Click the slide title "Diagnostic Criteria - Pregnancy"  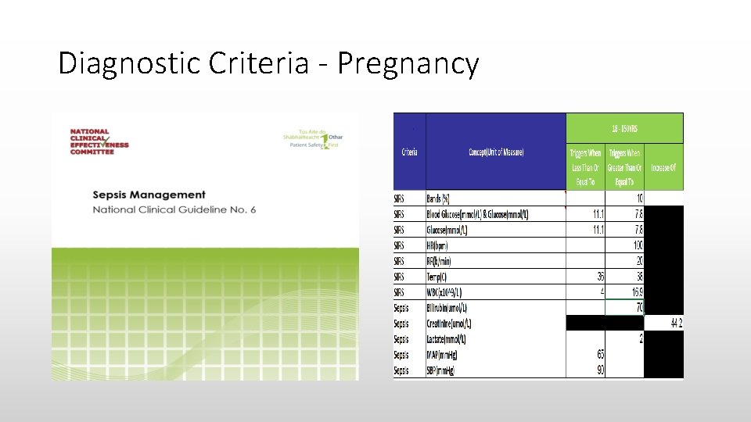tap(268, 63)
